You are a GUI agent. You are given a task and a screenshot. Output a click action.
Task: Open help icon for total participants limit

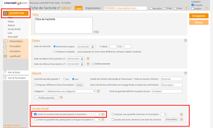pos(103,114)
